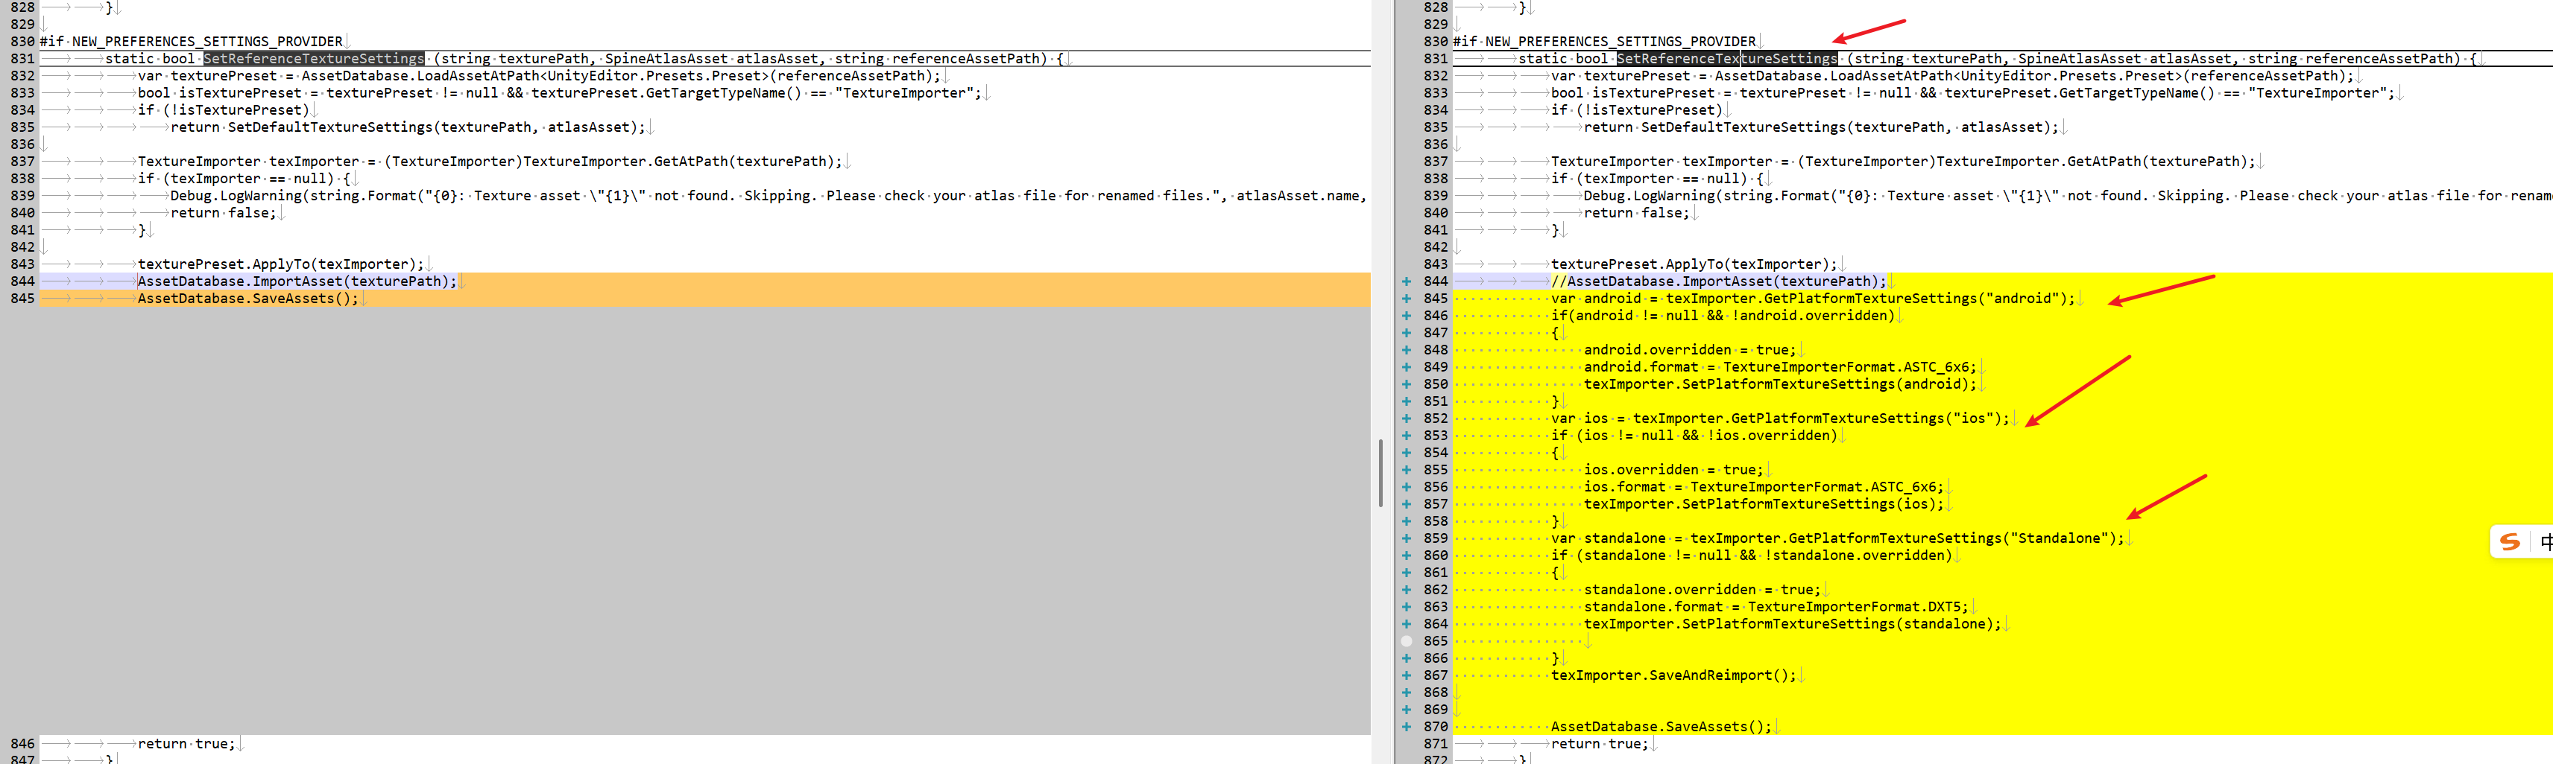Screen dimensions: 2553x764
Task: Click '#if NEW_PREFERENCES_SETTINGS_PROVIDER' in the right pane
Action: (x=1605, y=42)
